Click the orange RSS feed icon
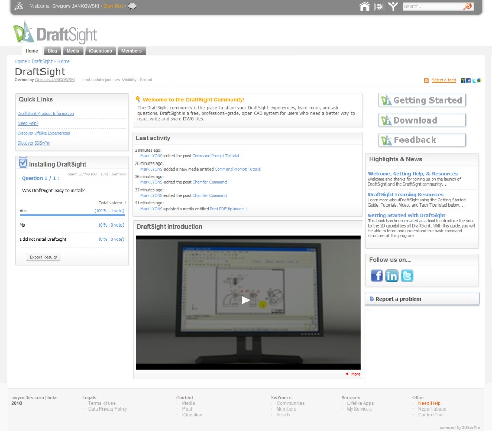Screen dimensions: 492x431 426,80
